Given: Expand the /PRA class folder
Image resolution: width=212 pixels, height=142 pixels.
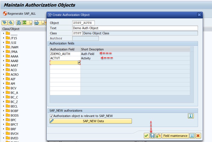Looking at the screenshot, I should coord(4,52).
